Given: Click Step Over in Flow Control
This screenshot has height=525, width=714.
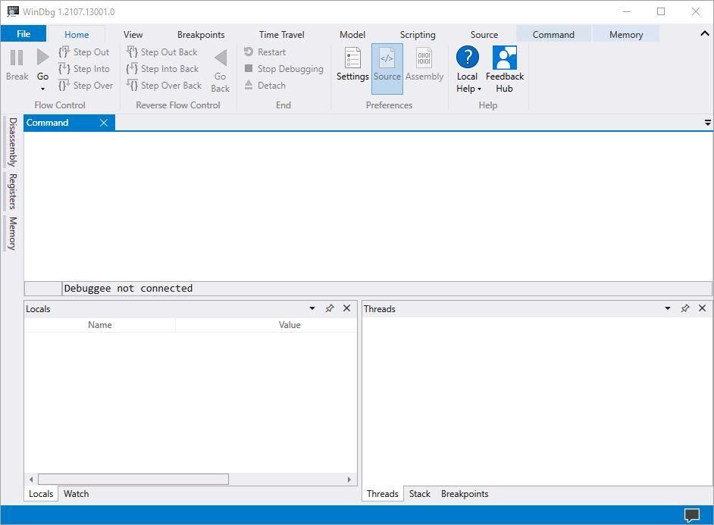Looking at the screenshot, I should (86, 85).
